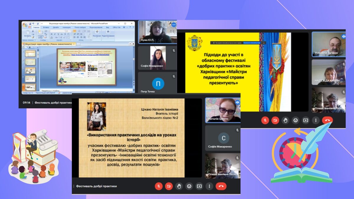Click Олена Іванівна tile in yellow-slide window
The height and width of the screenshot is (199, 354).
329,100
